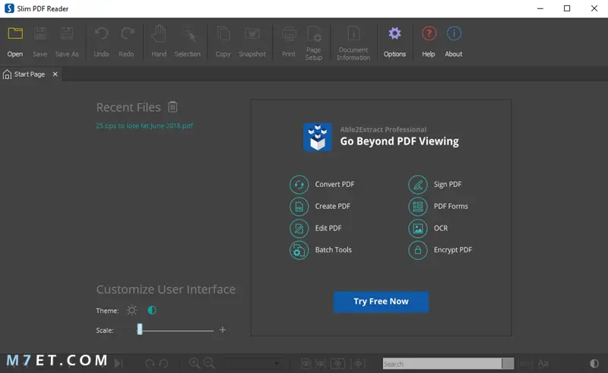Click the plus to increase scale

[223, 330]
